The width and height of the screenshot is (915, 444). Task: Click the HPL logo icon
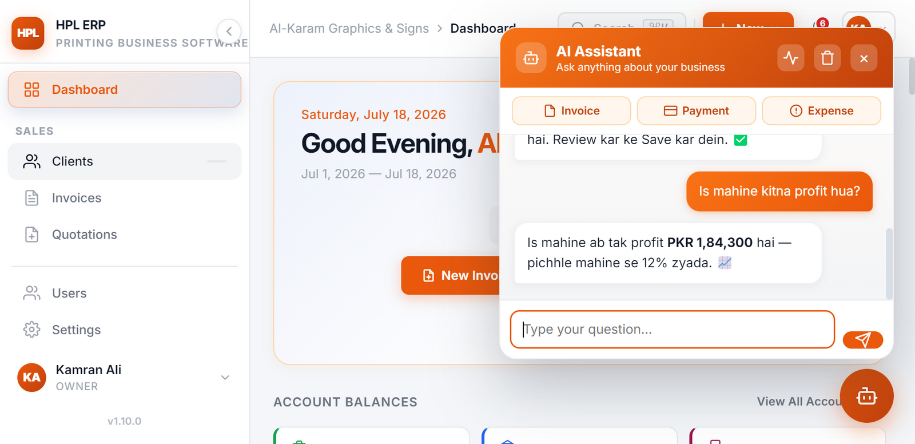[x=27, y=33]
